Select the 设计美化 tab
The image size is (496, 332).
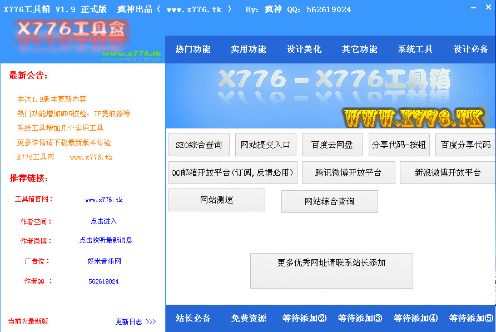304,49
